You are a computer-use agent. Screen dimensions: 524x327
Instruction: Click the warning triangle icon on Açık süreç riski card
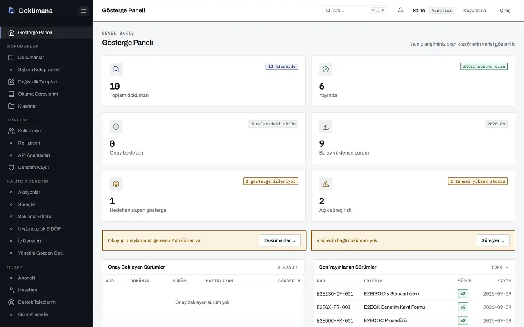(x=326, y=184)
